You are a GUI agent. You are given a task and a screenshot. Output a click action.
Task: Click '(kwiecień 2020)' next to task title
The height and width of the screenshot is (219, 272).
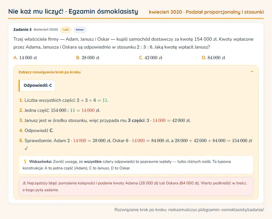click(46, 29)
